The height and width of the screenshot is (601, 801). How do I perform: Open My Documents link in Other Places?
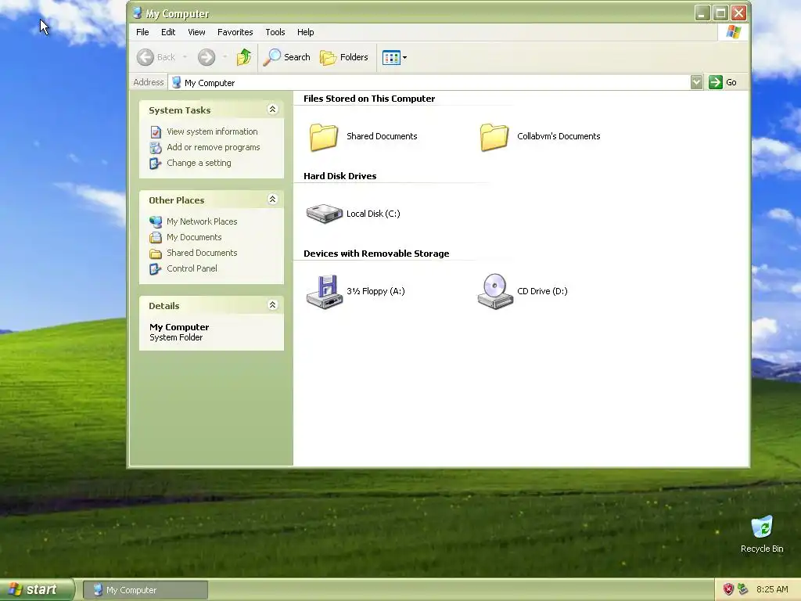[x=194, y=237]
